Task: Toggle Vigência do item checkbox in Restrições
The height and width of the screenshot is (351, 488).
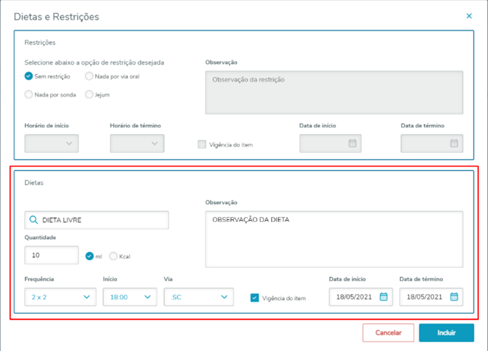Action: click(x=202, y=144)
